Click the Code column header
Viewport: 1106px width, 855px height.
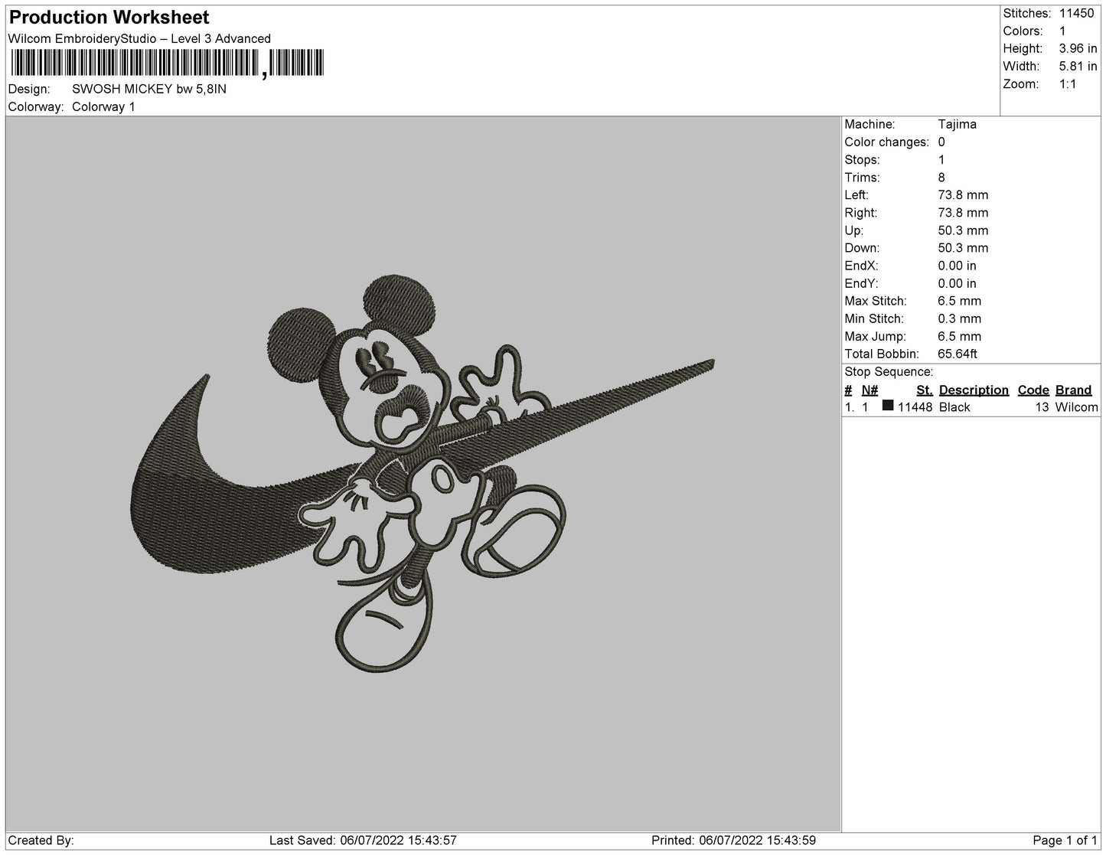[1033, 390]
